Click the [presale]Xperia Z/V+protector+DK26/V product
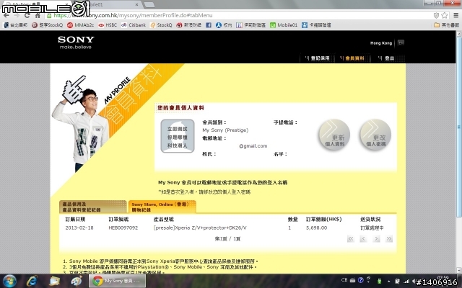The width and height of the screenshot is (462, 288). tap(200, 228)
